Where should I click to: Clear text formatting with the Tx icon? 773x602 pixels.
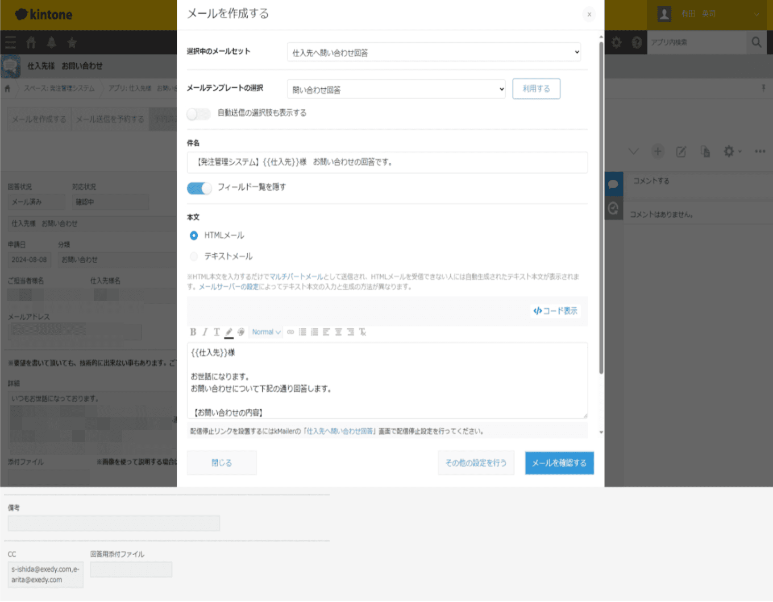tap(362, 332)
